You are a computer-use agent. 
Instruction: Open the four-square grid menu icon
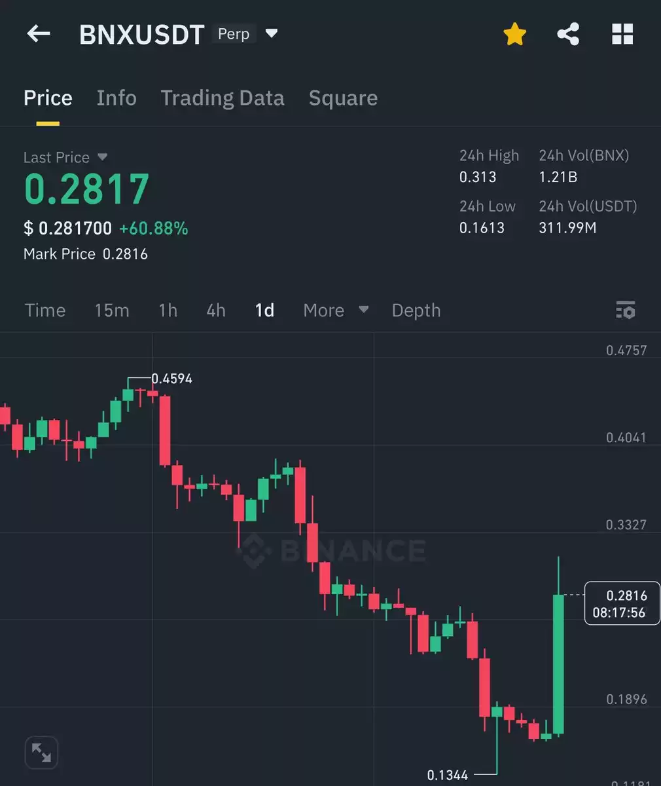coord(622,34)
